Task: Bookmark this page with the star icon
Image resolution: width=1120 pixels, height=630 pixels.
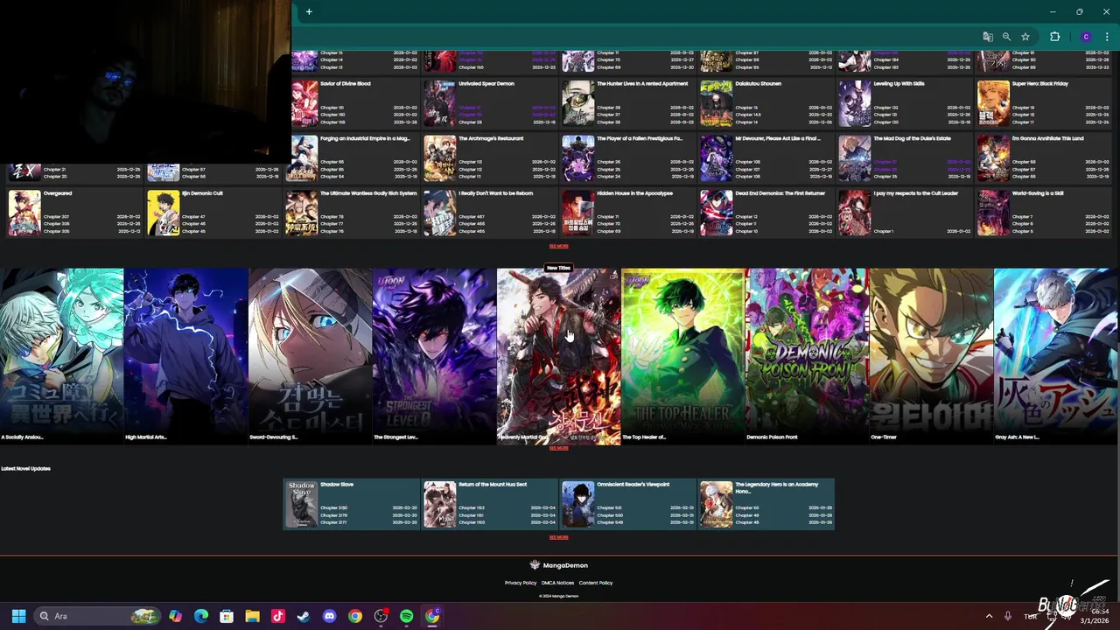Action: tap(1025, 37)
